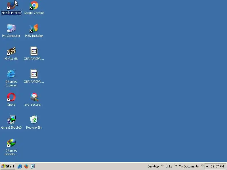Expand the My Documents toolbar chevron
The height and width of the screenshot is (170, 227).
coord(202,165)
